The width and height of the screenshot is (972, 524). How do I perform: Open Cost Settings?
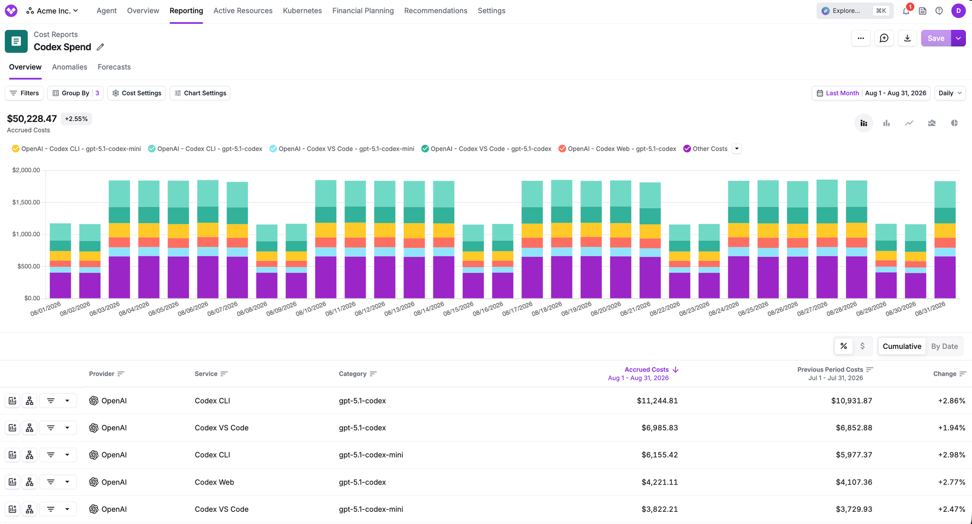pos(137,93)
